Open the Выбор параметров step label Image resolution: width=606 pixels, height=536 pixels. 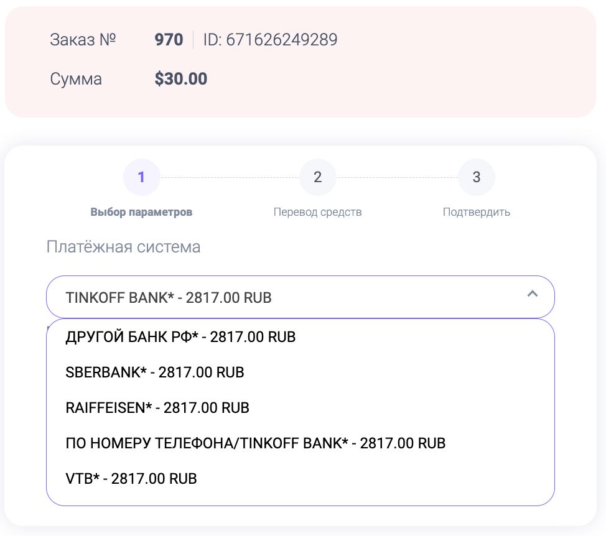coord(141,212)
